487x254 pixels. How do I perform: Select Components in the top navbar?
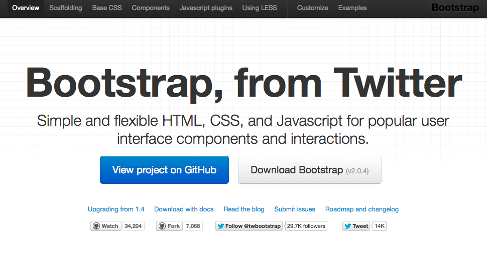pos(151,8)
